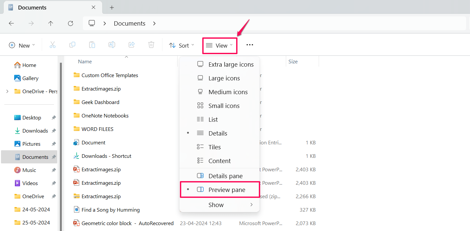Viewport: 470px width, 231px height.
Task: Select Videos in the sidebar
Action: pos(26,183)
